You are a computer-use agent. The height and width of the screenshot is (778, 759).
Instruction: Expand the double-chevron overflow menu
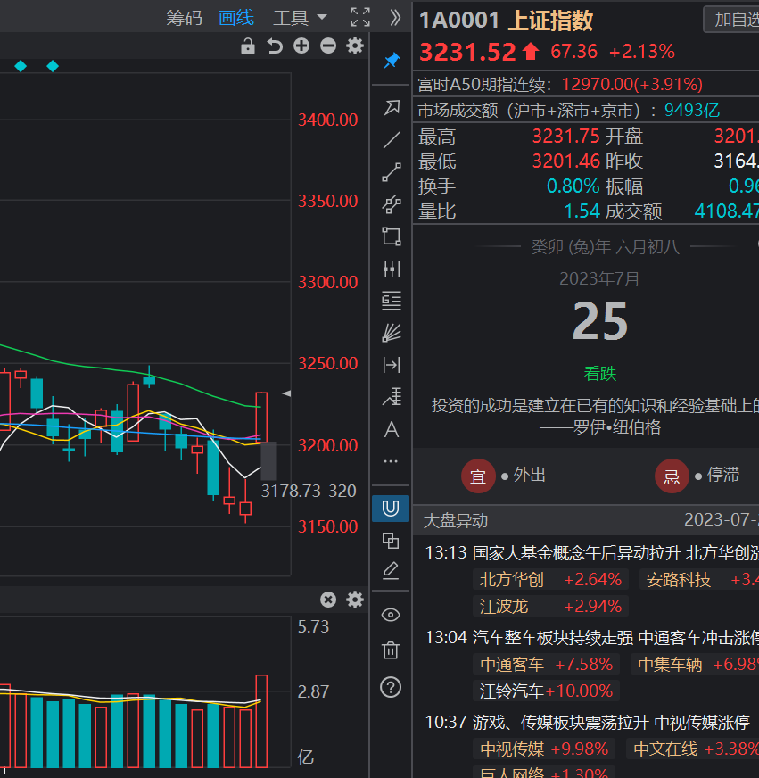coord(395,17)
